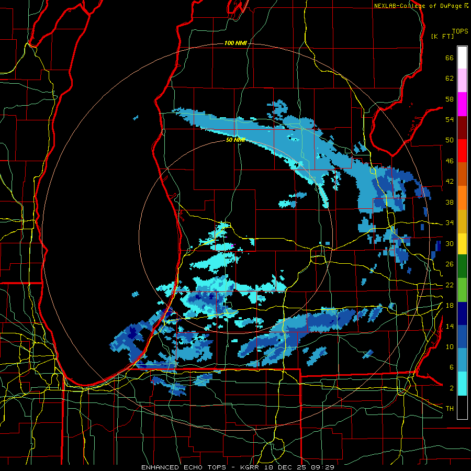This screenshot has width=471, height=471.
Task: Select the "09:29" timestamp
Action: point(323,467)
